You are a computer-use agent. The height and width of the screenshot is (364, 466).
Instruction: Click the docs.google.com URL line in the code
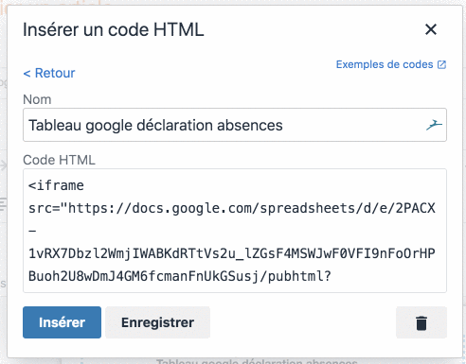click(x=232, y=208)
